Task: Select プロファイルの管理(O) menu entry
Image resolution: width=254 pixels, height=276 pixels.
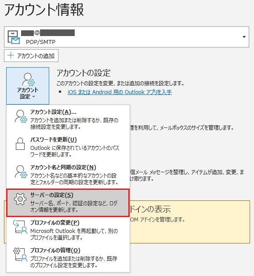Action: [68, 258]
